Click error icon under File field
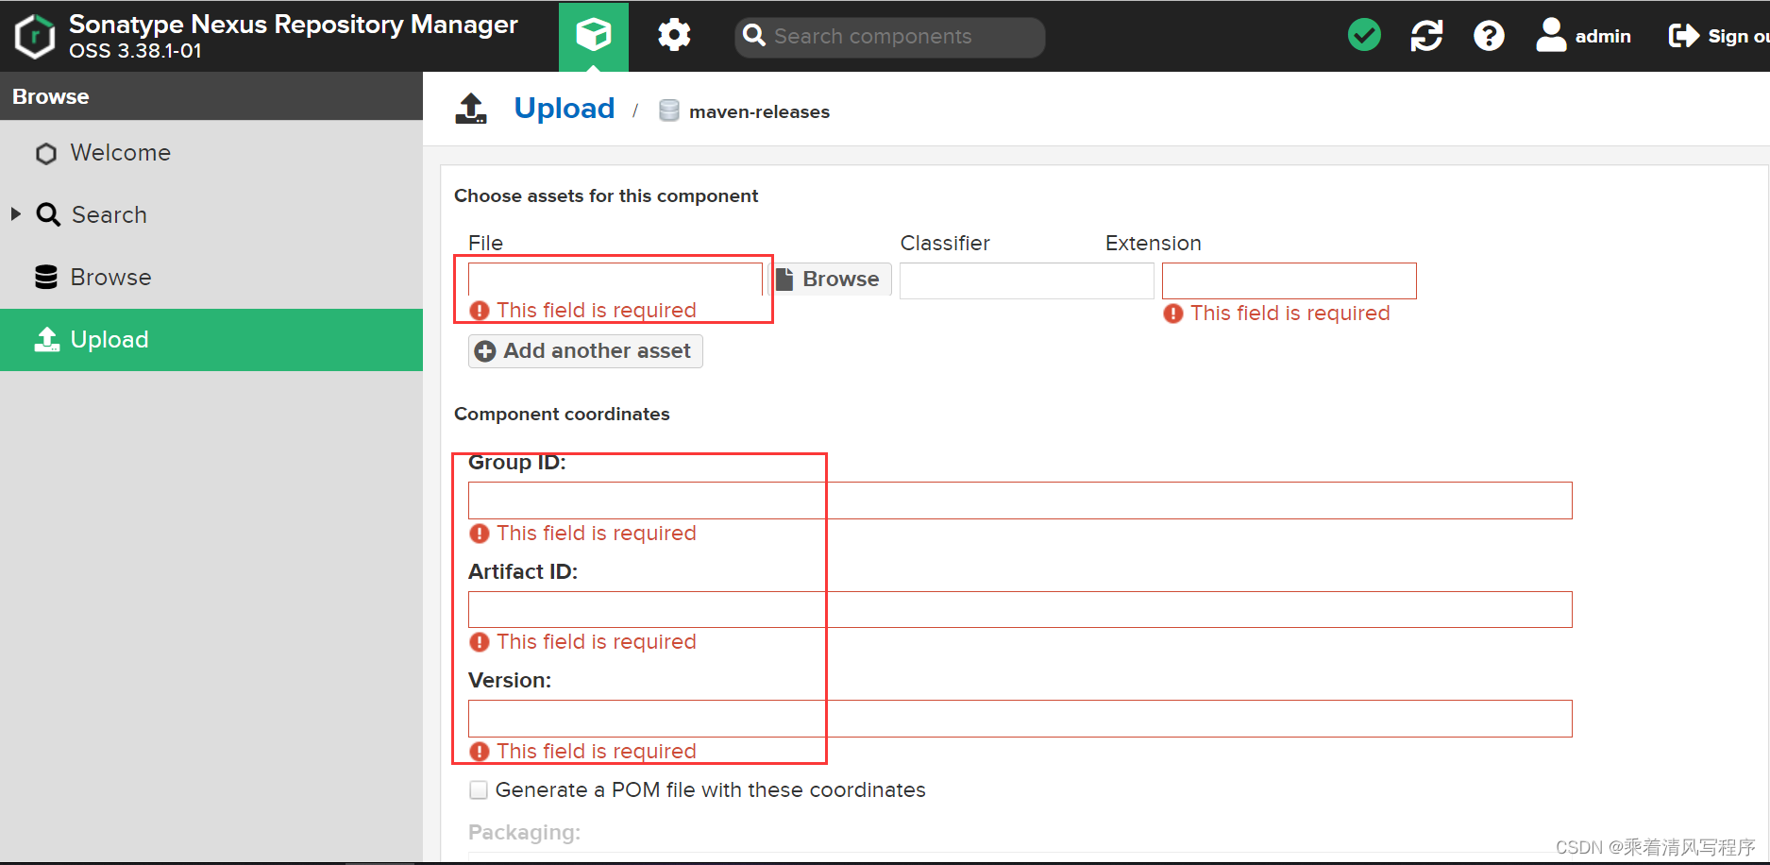The width and height of the screenshot is (1770, 865). pyautogui.click(x=480, y=311)
